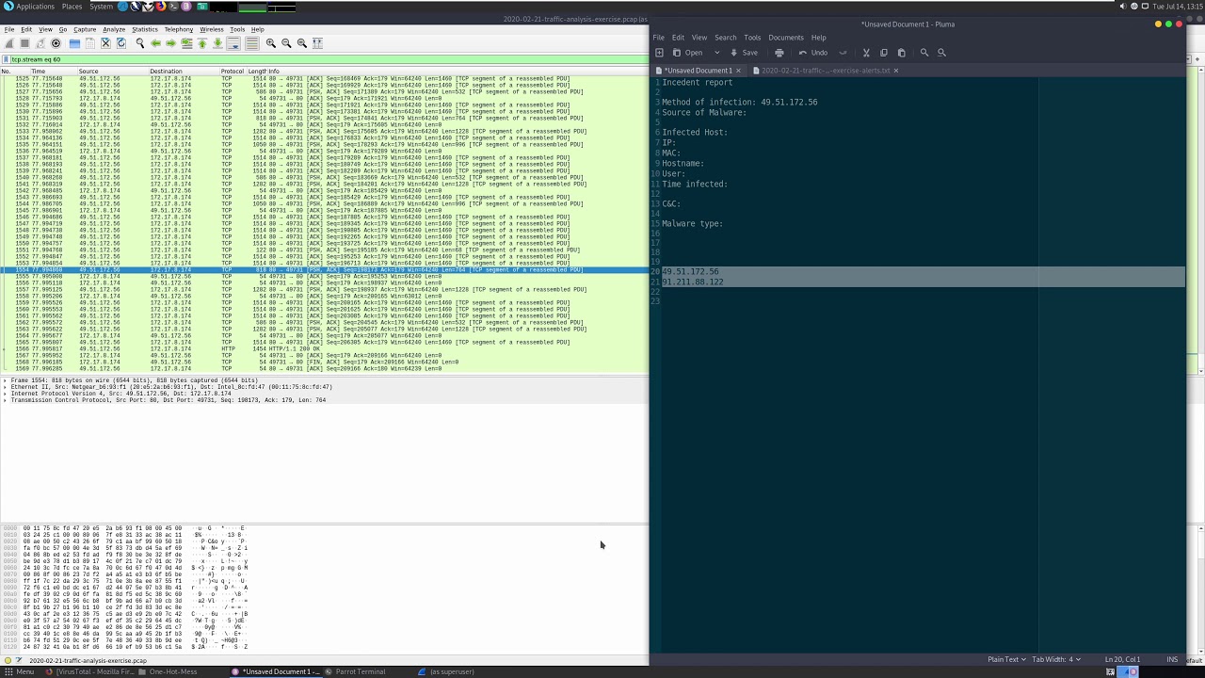Viewport: 1205px width, 678px height.
Task: Click the display filter bookmark icon
Action: click(6, 59)
